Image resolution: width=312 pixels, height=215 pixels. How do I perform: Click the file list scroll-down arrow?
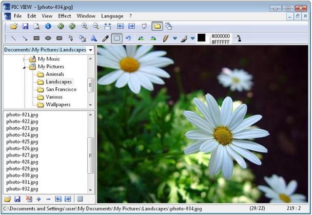tap(91, 190)
